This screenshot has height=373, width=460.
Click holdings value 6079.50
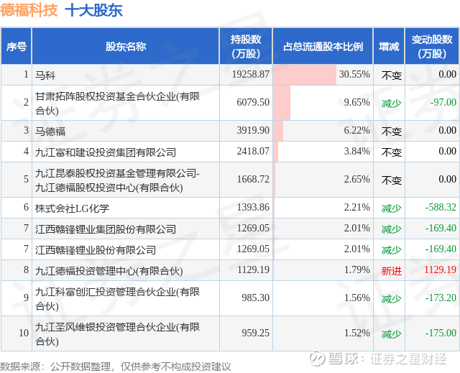tap(253, 102)
